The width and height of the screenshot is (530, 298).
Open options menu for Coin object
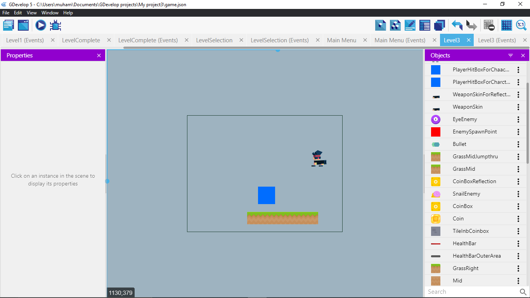[x=518, y=219]
